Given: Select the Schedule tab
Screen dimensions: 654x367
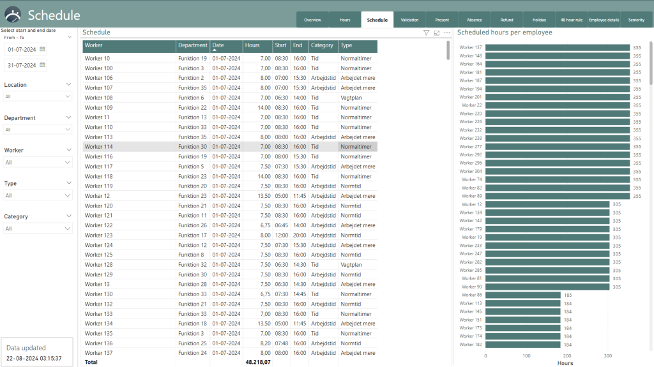Looking at the screenshot, I should (377, 20).
